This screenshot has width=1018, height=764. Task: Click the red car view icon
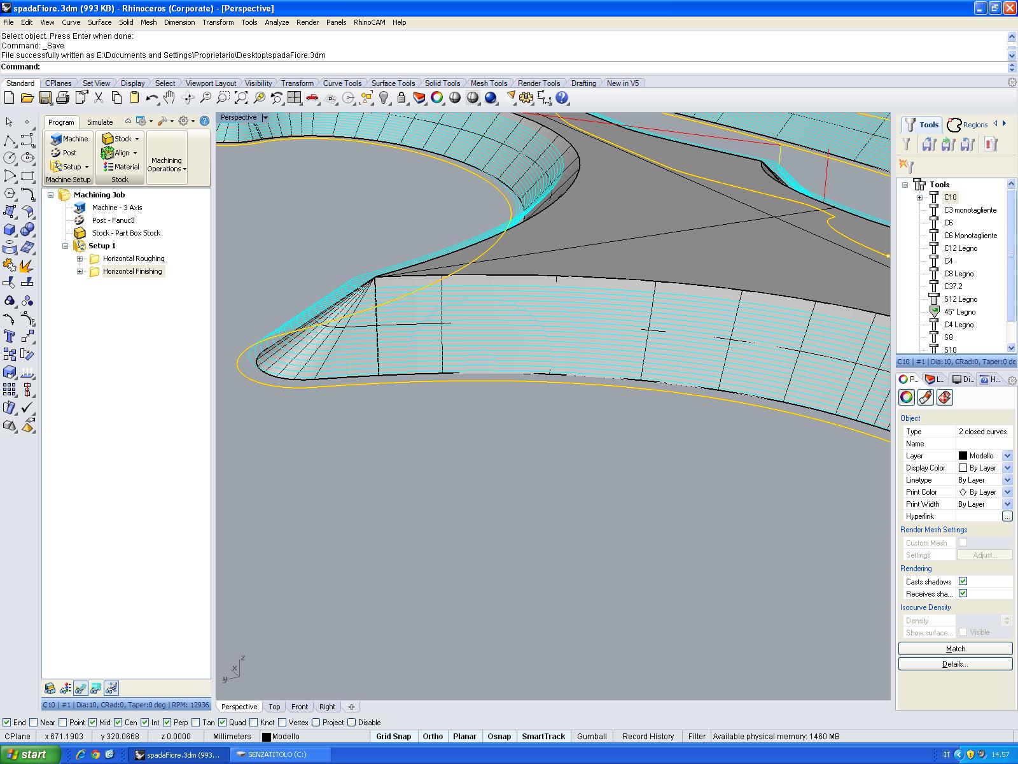click(x=312, y=97)
